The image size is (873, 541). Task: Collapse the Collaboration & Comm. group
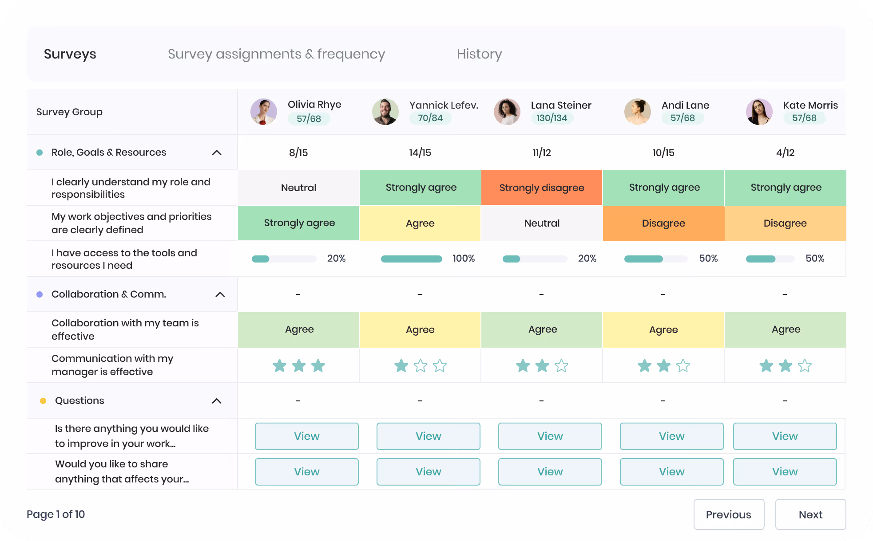[220, 294]
